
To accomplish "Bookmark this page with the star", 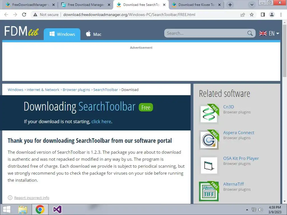I will click(x=252, y=15).
